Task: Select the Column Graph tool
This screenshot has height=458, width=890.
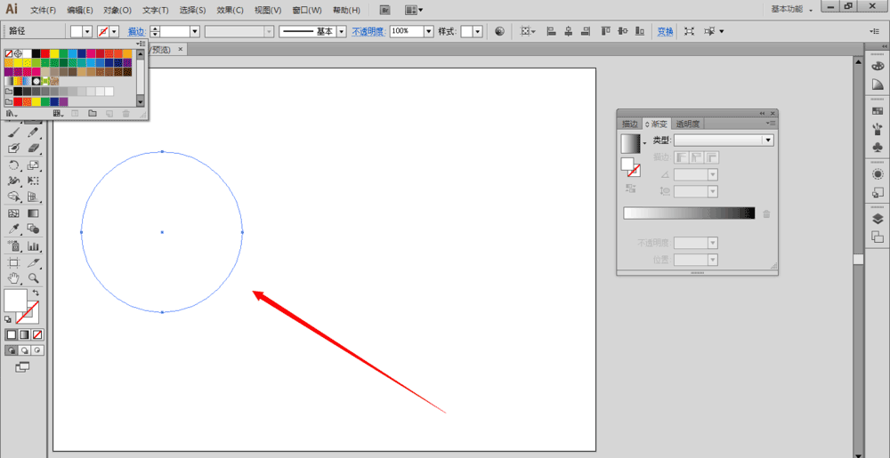Action: click(34, 245)
